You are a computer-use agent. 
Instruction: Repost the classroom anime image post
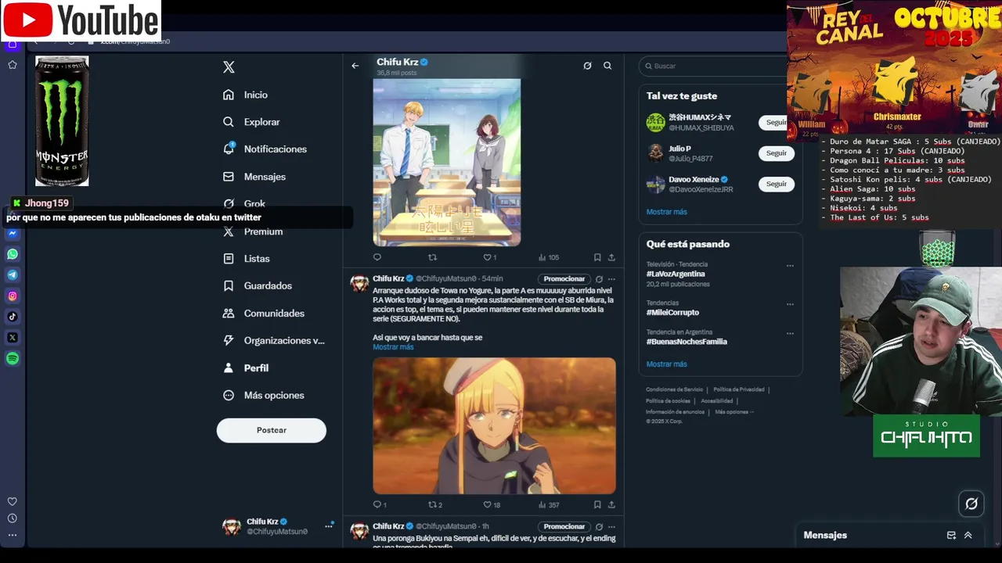click(432, 257)
